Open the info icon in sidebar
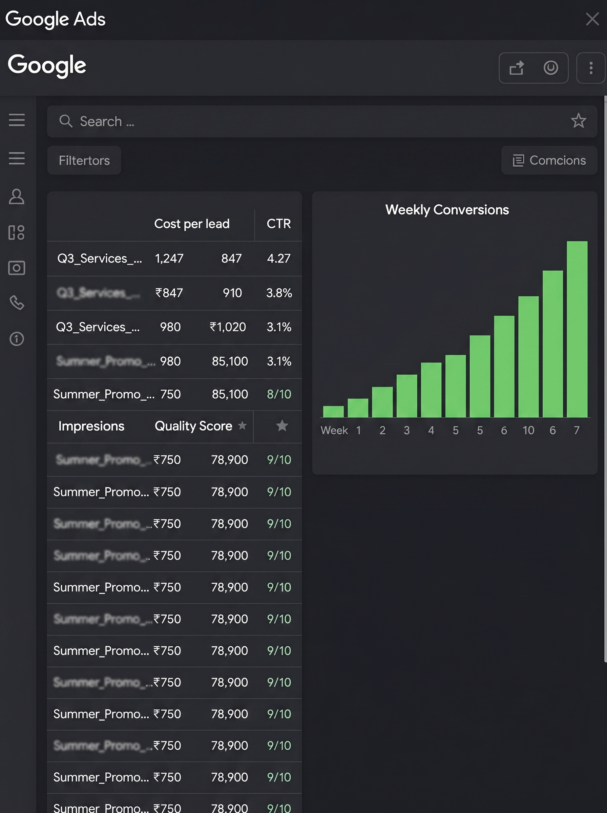This screenshot has width=607, height=813. [x=17, y=339]
